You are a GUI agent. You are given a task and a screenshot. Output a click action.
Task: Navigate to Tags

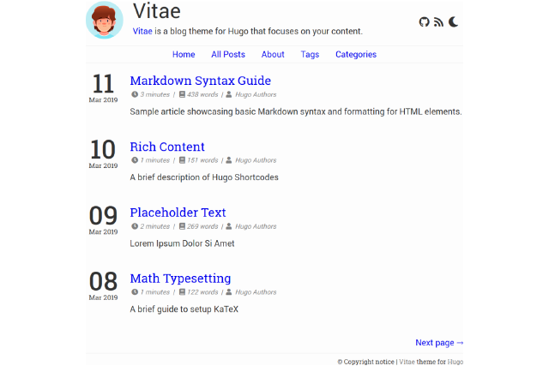pos(310,54)
